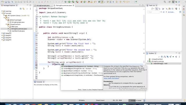Select the StringOccurences.java editor tab
186x105 pixels.
64,6
